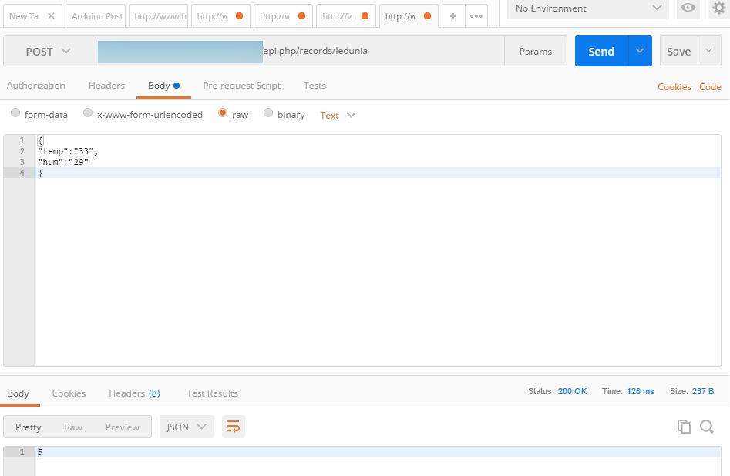The image size is (730, 476).
Task: Expand the Send button arrow options
Action: (640, 51)
